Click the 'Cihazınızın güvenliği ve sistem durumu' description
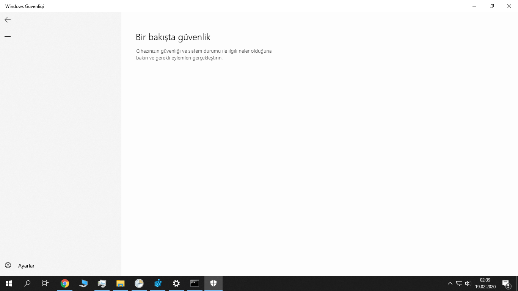The height and width of the screenshot is (291, 518). point(204,54)
